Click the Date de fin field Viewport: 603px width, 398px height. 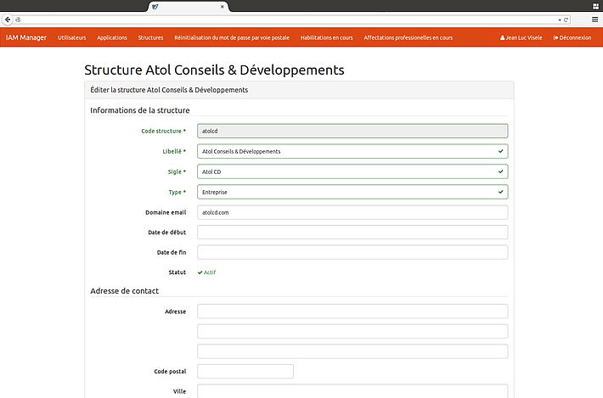point(352,252)
